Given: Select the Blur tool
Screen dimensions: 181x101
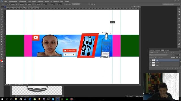Looking at the screenshot, I should (x=2, y=39).
